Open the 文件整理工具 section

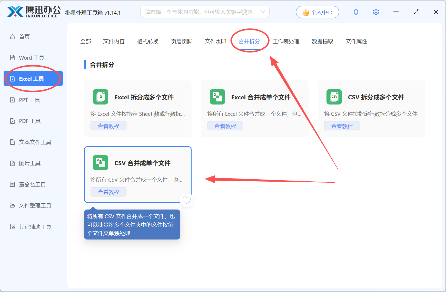pos(35,205)
